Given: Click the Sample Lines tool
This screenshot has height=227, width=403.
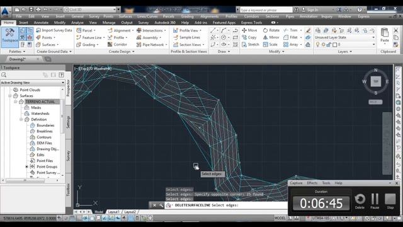Looking at the screenshot, I should click(186, 38).
